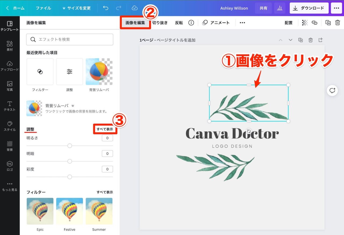Viewport: 344px width, 235px height.
Task: Click the 明暗 value box
Action: [x=107, y=154]
